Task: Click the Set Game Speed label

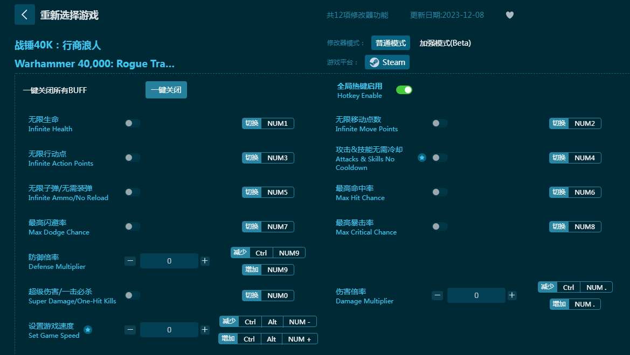Action: point(54,335)
